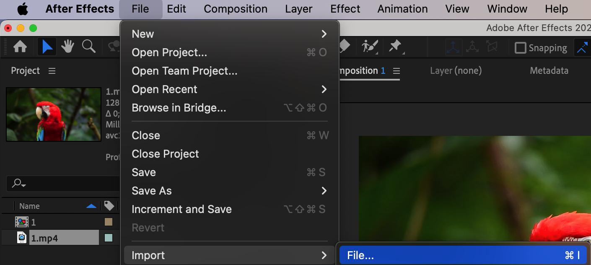The height and width of the screenshot is (265, 591).
Task: Click the parrot footage thumbnail preview
Action: pos(54,114)
